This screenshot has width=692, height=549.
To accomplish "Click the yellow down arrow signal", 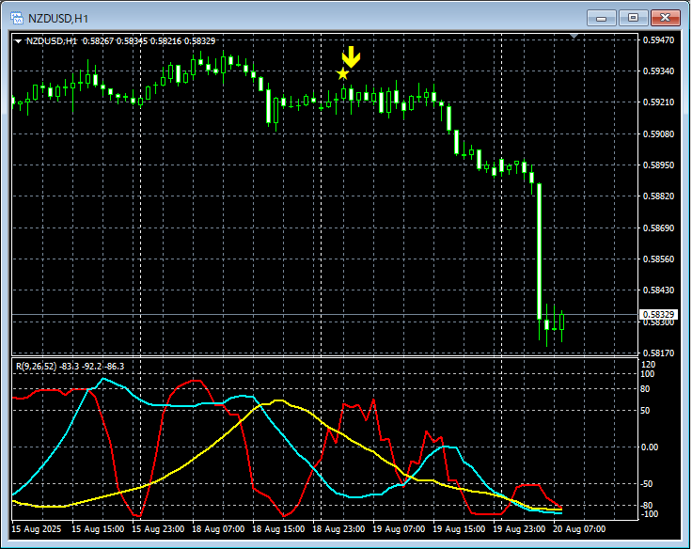I will click(x=351, y=57).
